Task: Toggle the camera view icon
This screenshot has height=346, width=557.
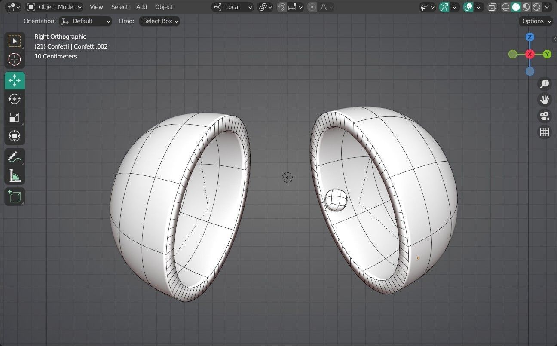Action: (545, 116)
